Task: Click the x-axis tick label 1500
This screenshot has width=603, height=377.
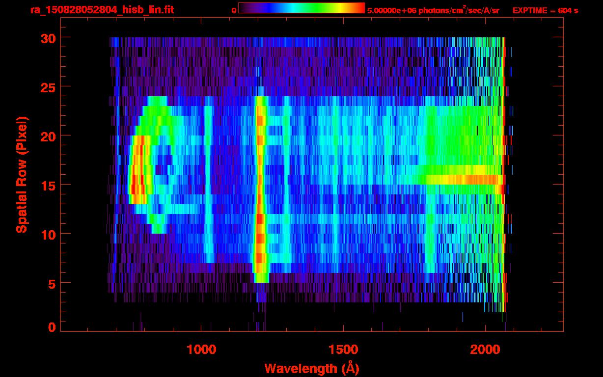Action: click(343, 350)
